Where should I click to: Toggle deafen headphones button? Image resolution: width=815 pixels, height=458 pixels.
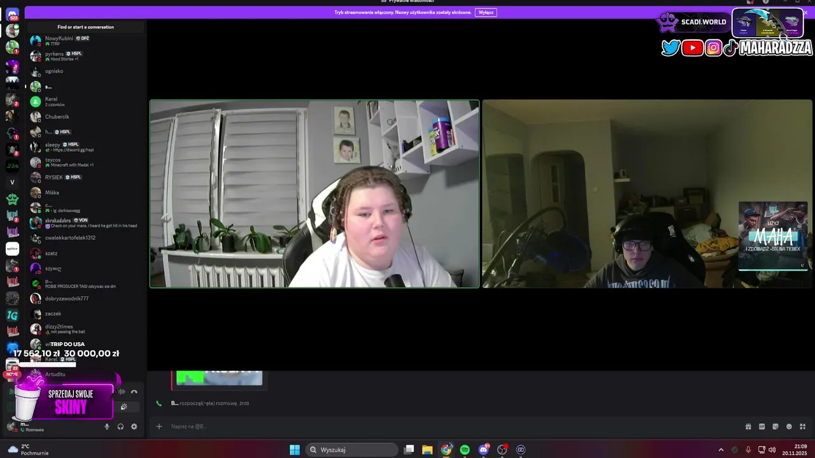tap(120, 427)
